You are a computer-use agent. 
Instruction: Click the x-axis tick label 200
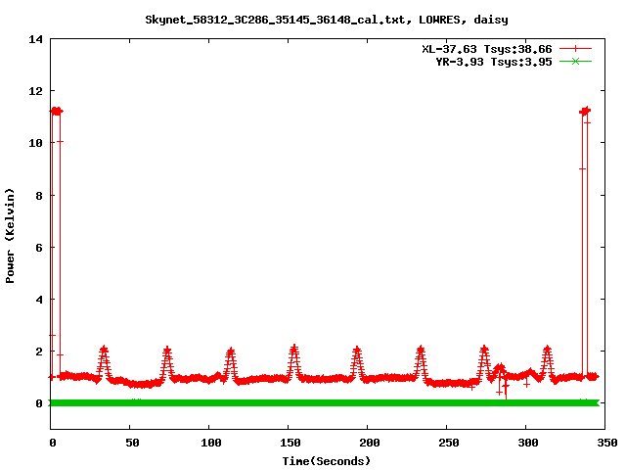click(370, 443)
